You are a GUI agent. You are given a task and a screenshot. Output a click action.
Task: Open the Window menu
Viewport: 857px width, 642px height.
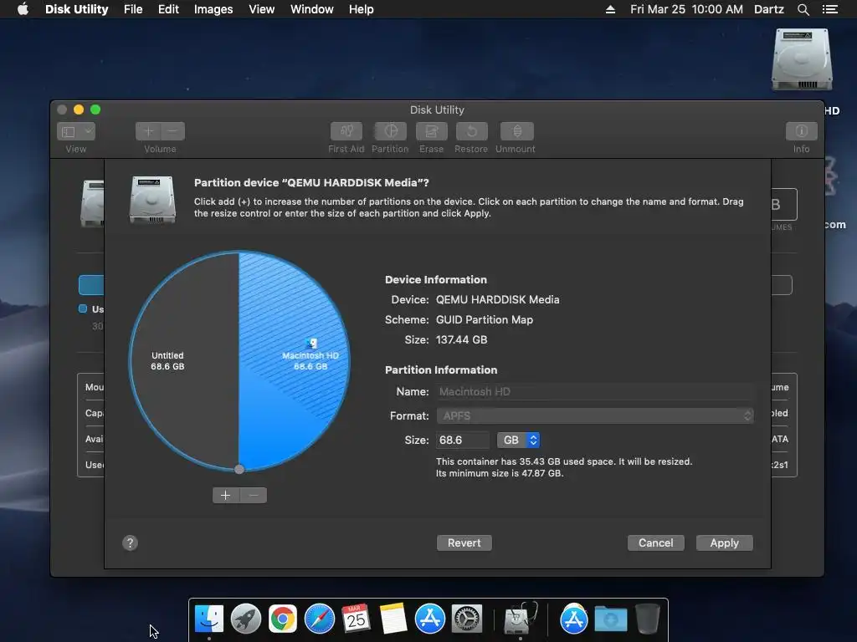tap(311, 9)
